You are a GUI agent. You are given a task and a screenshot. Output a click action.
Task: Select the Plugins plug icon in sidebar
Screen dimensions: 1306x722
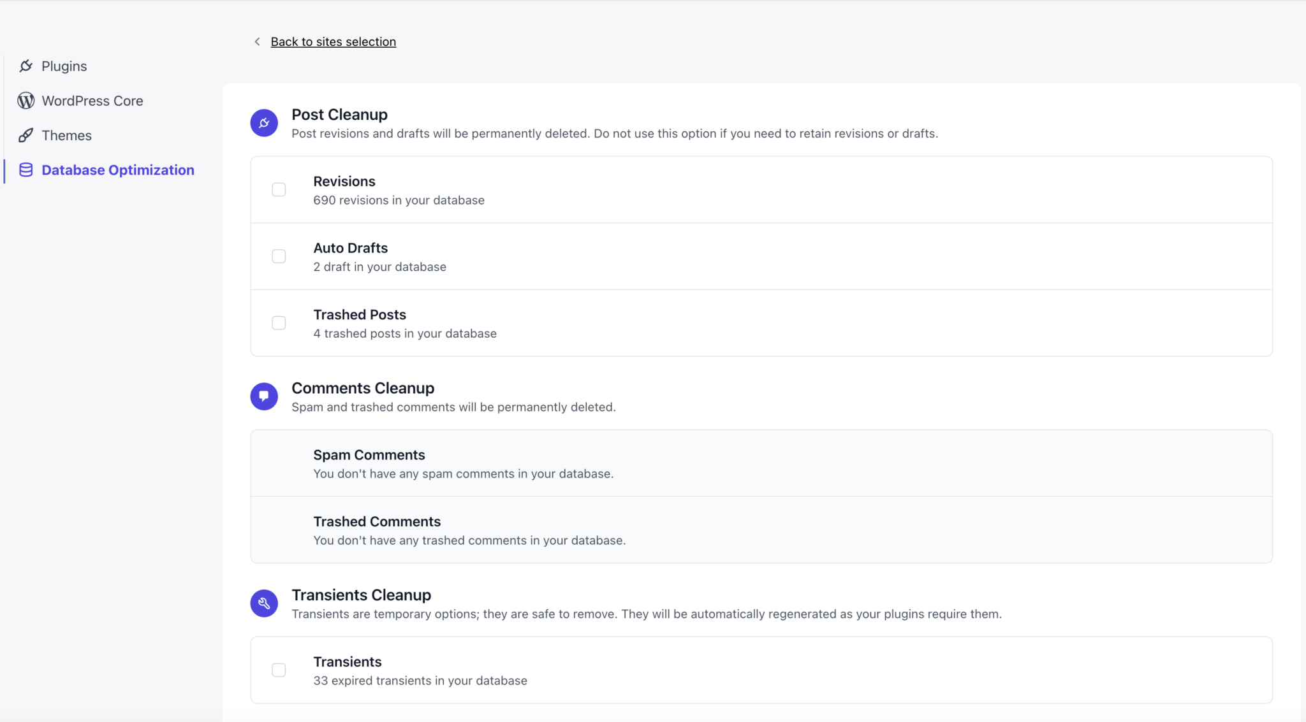26,66
